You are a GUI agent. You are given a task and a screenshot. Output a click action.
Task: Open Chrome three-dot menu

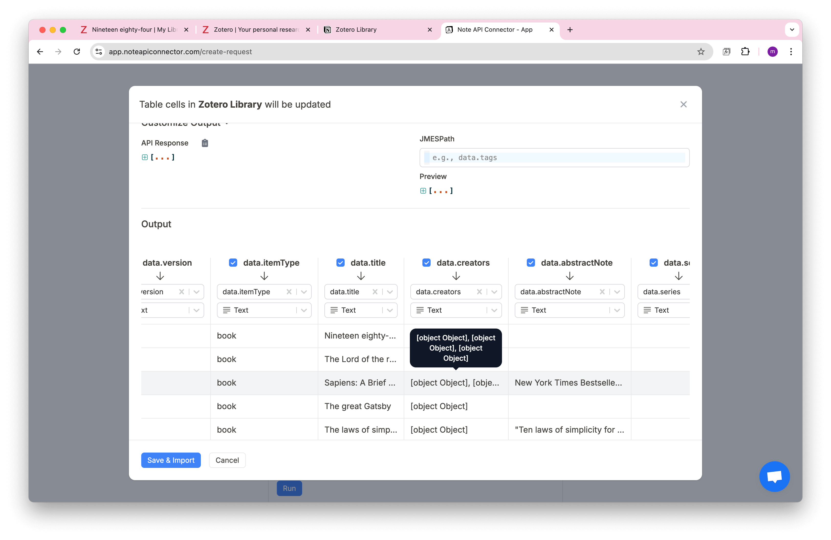pyautogui.click(x=791, y=52)
